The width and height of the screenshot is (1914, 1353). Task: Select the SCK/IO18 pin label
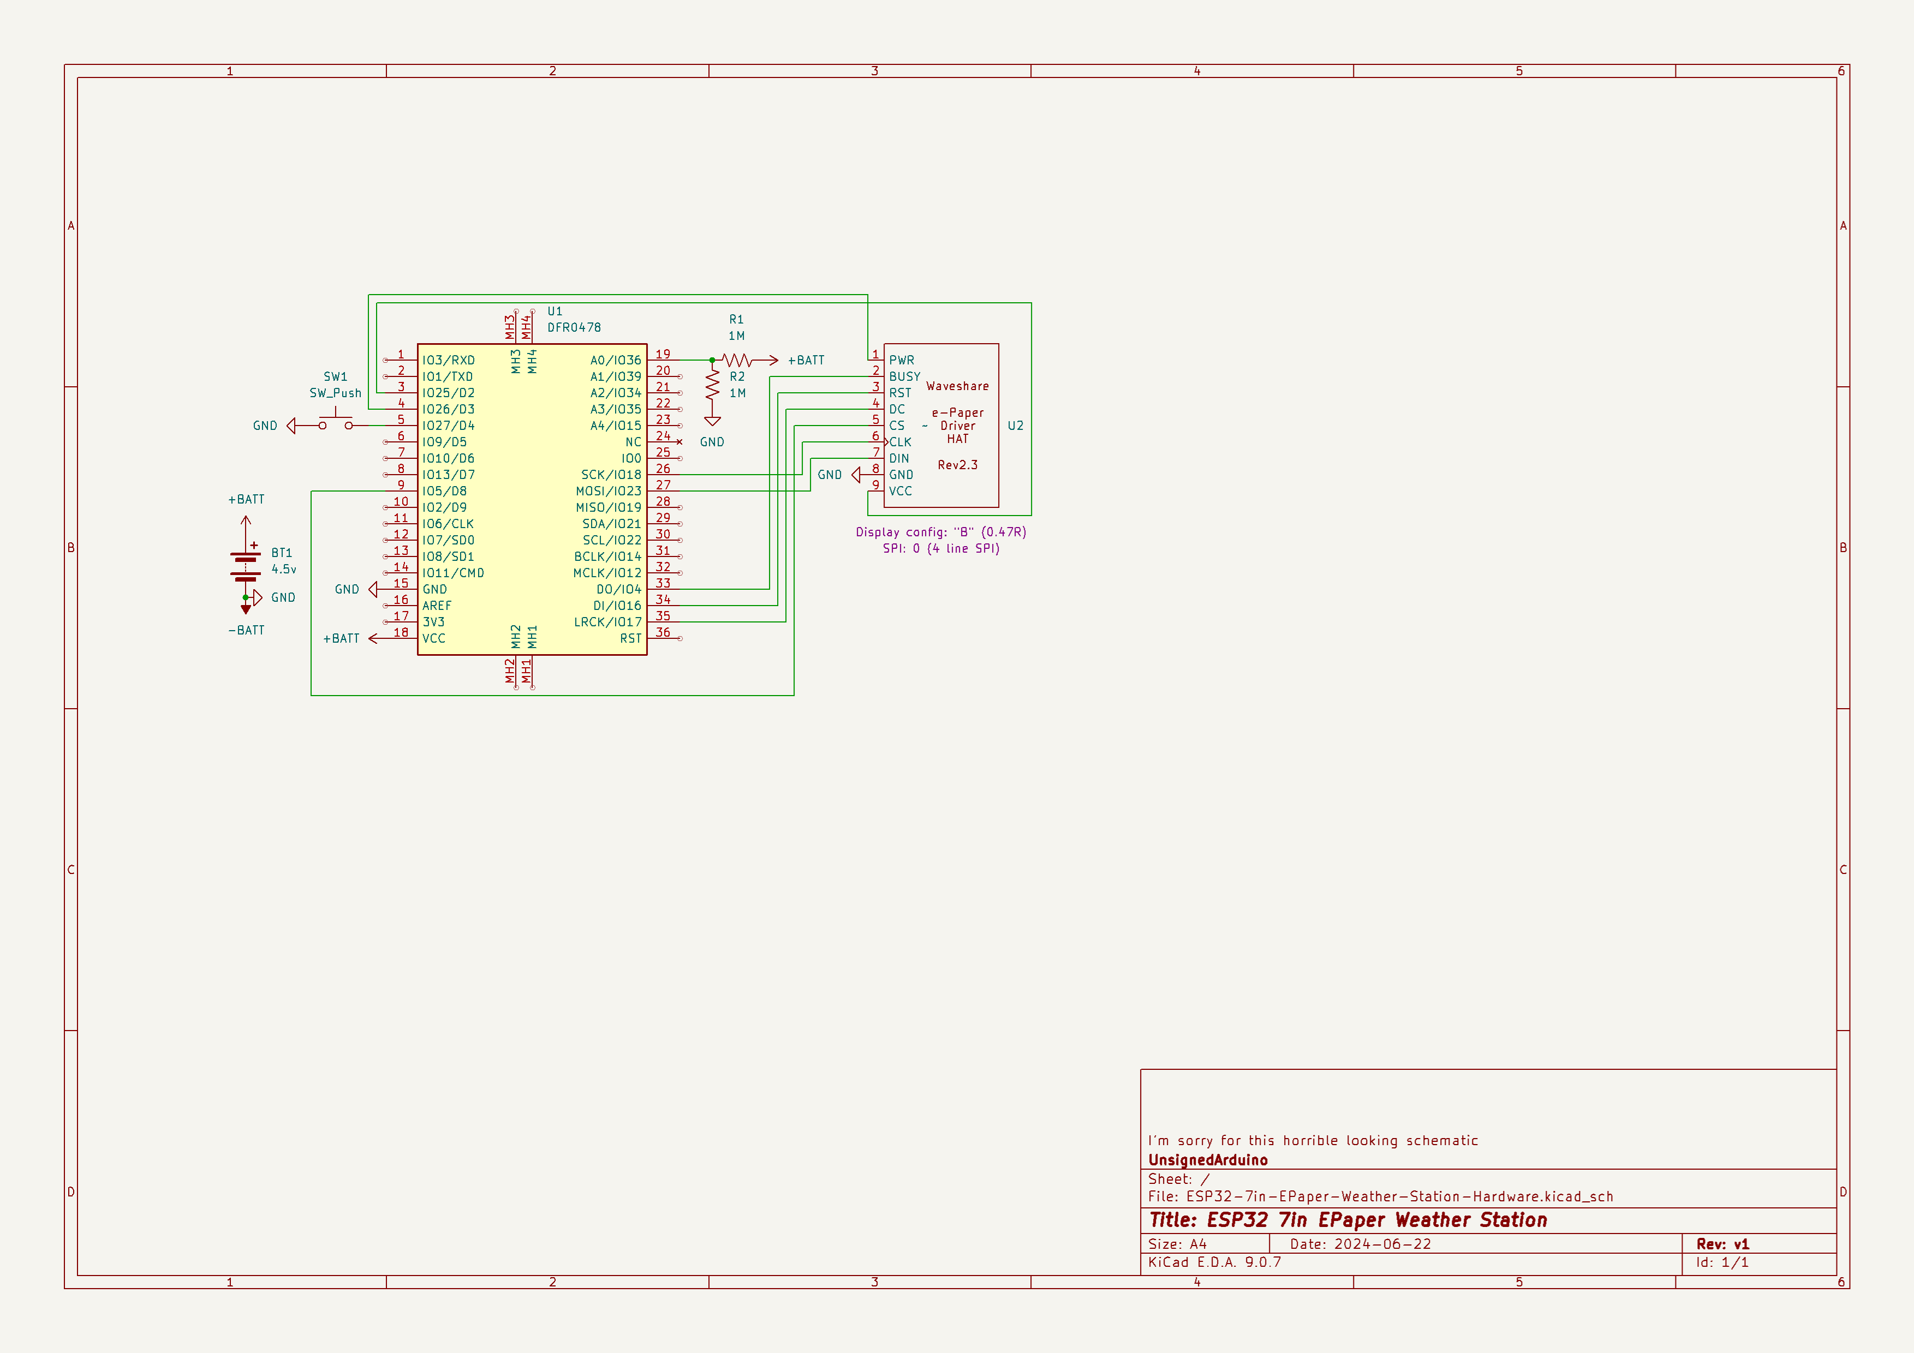(x=611, y=475)
